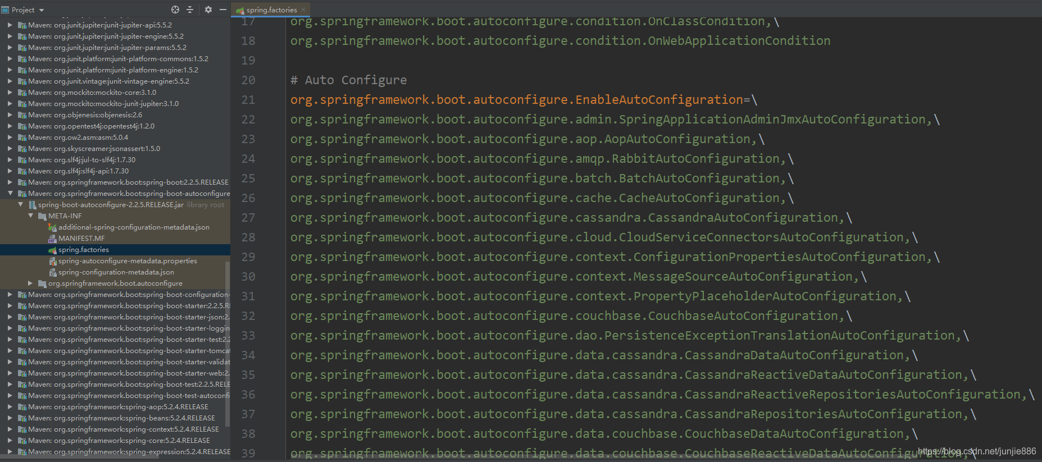Select Maven slf4j-api:1.7.30 entry
The width and height of the screenshot is (1042, 462).
[79, 171]
